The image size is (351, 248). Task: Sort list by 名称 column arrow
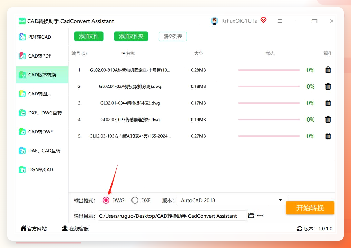coord(123,53)
